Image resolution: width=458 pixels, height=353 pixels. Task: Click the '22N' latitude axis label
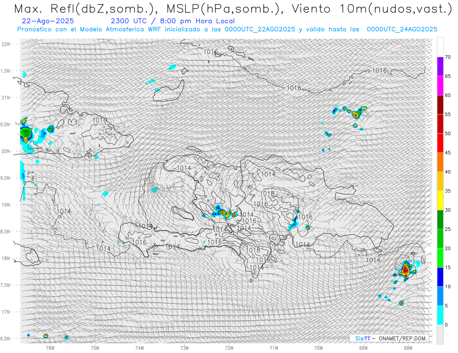pyautogui.click(x=5, y=44)
